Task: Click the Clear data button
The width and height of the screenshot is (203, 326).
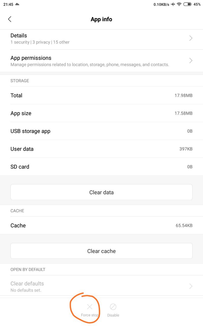Action: click(101, 192)
